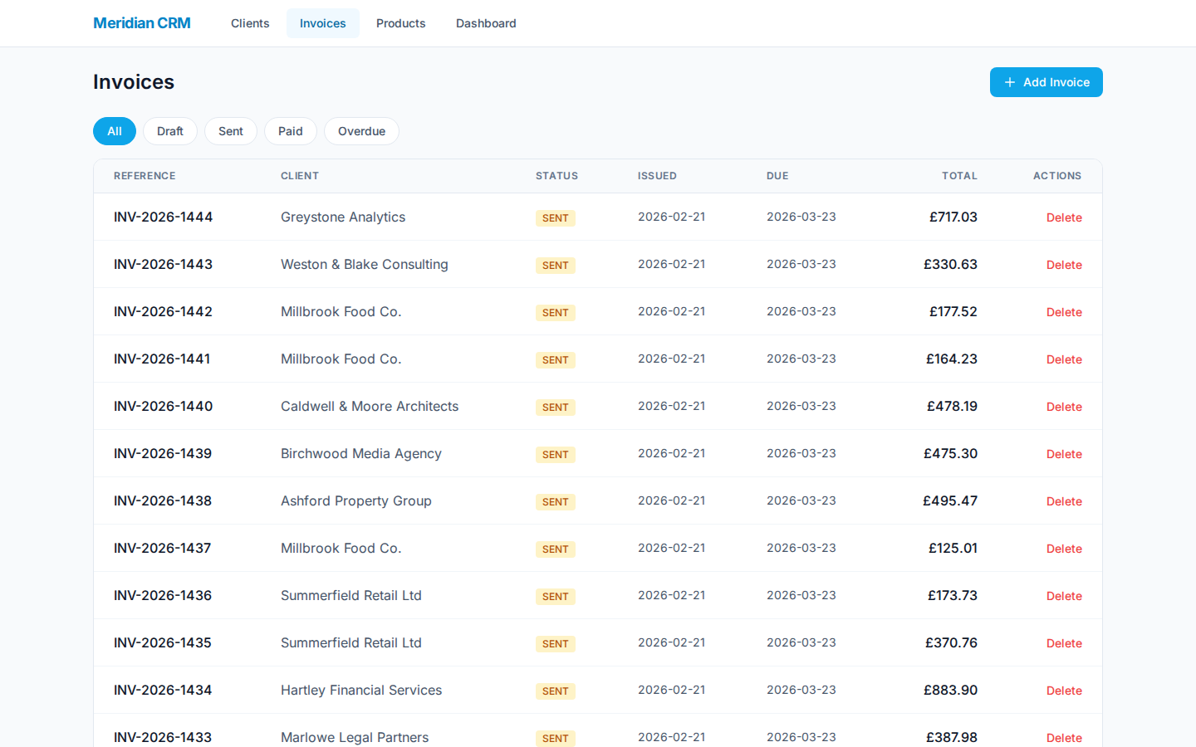This screenshot has height=747, width=1196.
Task: Click the Client column header
Action: tap(300, 176)
